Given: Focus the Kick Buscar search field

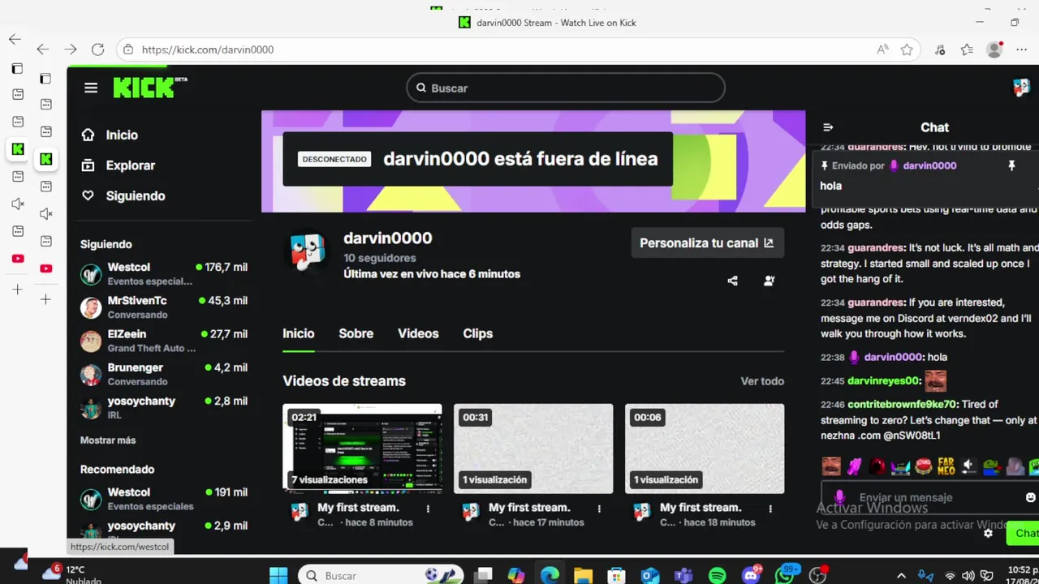Looking at the screenshot, I should [566, 88].
